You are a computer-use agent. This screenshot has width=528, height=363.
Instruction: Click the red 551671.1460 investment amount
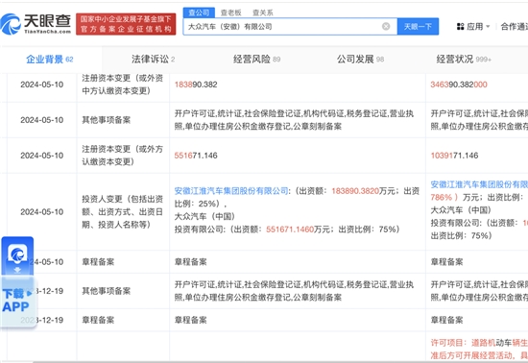[x=290, y=230]
